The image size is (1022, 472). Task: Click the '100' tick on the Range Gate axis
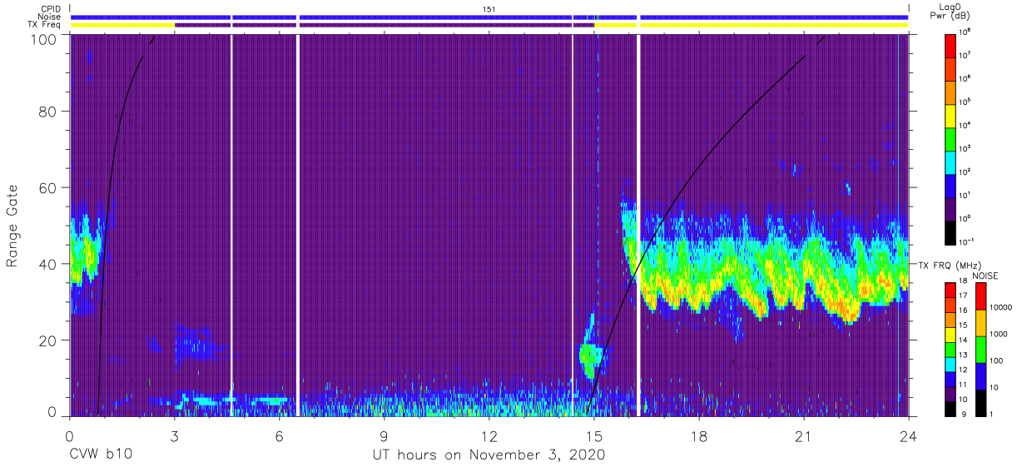click(46, 40)
